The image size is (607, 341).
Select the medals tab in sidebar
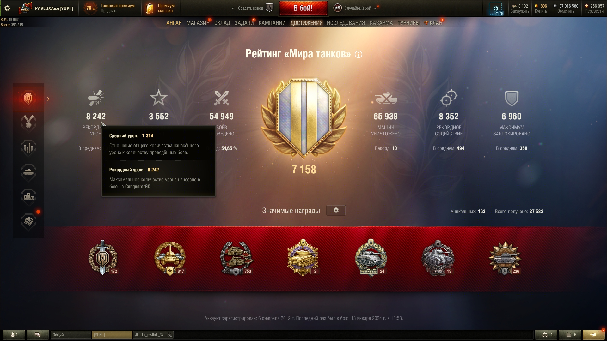pyautogui.click(x=28, y=123)
